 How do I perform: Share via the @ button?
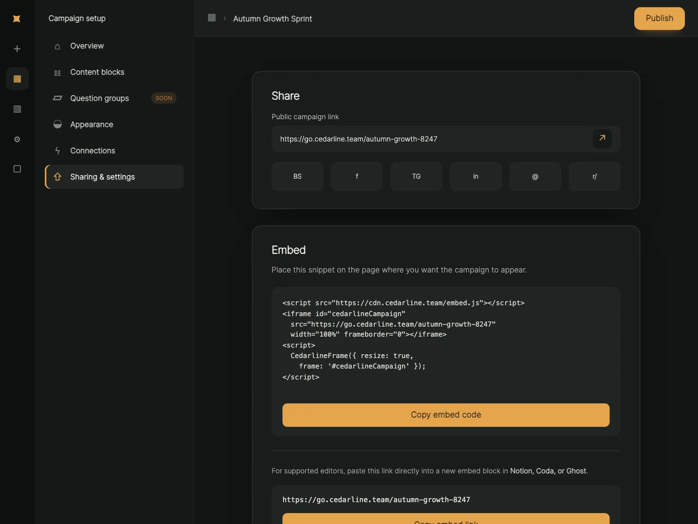click(x=535, y=176)
